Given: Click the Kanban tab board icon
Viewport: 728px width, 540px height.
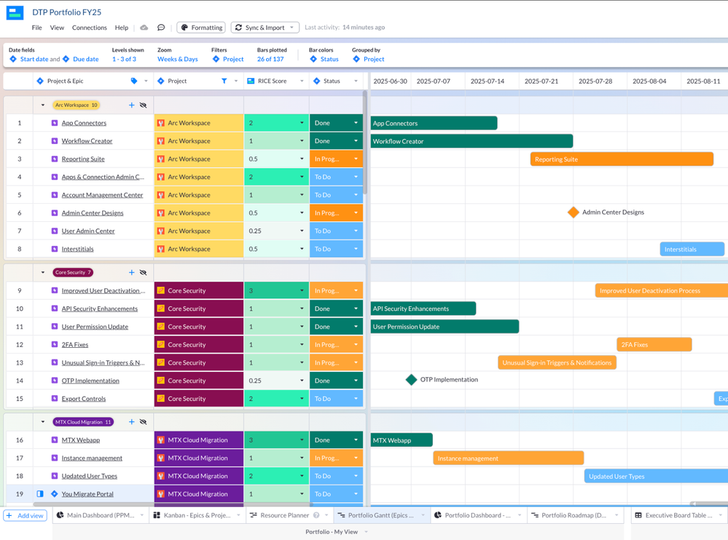Looking at the screenshot, I should coord(157,515).
